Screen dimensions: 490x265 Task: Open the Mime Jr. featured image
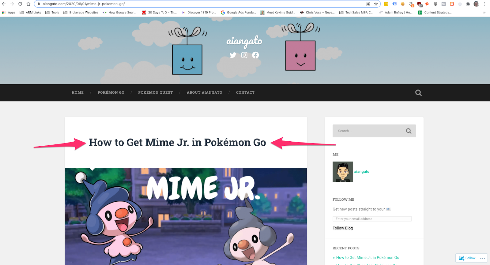click(186, 216)
